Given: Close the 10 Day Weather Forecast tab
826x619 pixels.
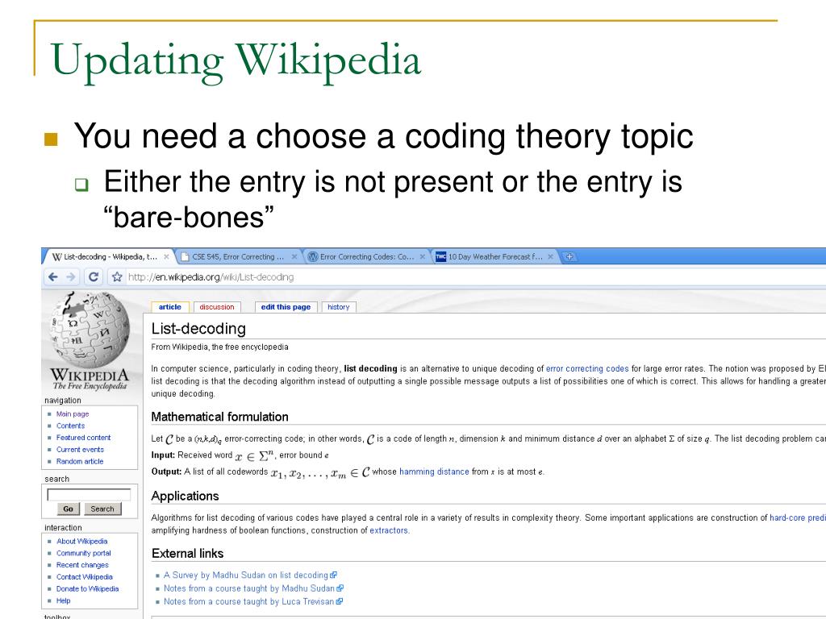Looking at the screenshot, I should click(550, 257).
